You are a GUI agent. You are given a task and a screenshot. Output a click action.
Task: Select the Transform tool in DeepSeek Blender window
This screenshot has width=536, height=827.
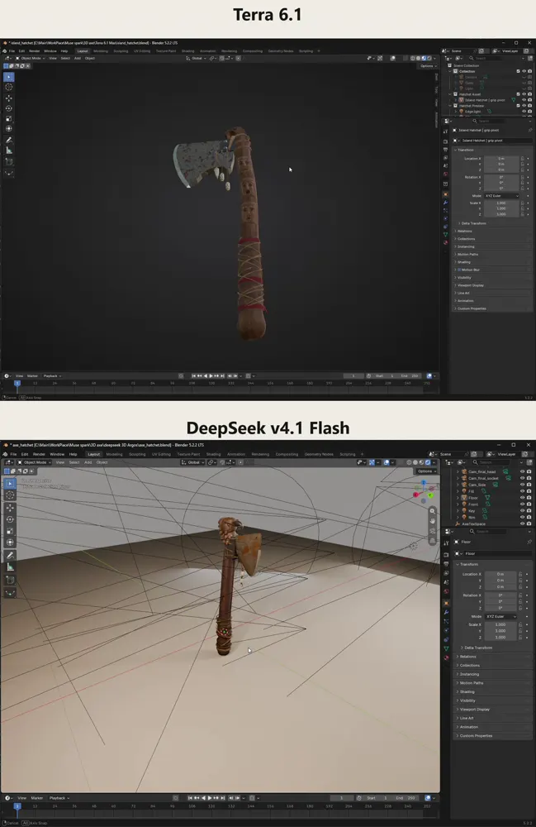tap(10, 543)
